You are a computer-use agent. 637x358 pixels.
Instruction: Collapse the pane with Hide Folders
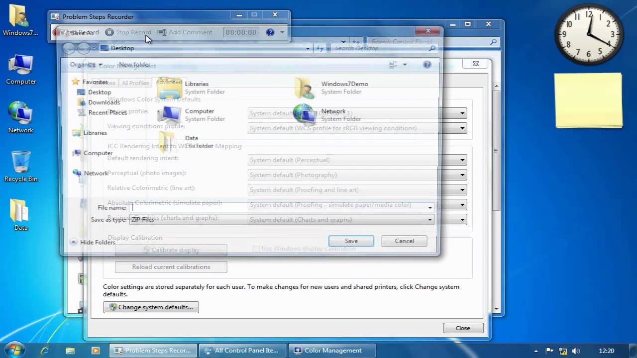(93, 242)
